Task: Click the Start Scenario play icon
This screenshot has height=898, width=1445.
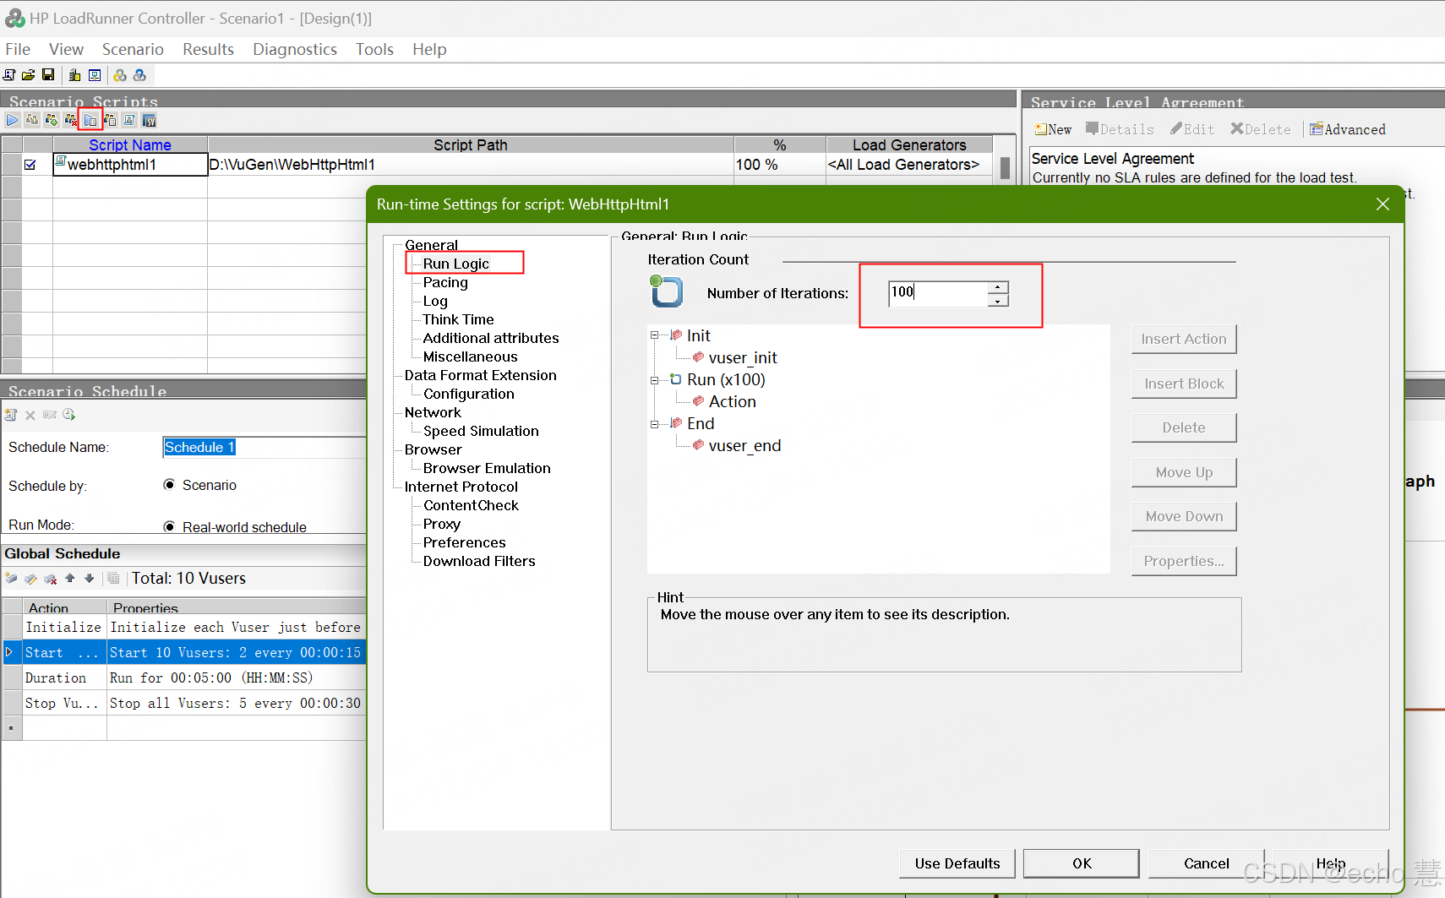Action: pyautogui.click(x=13, y=120)
